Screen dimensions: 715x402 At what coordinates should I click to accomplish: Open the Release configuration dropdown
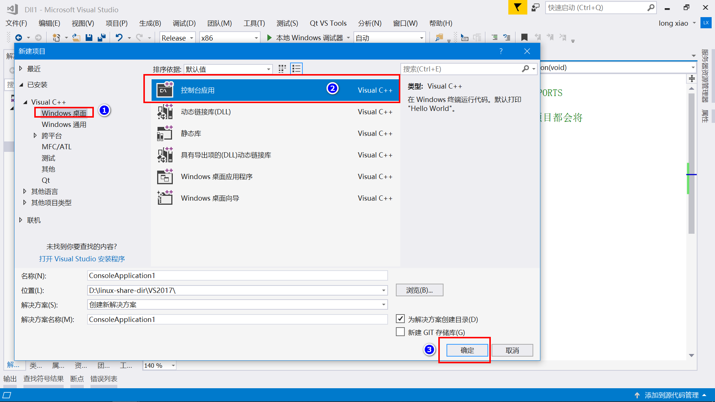[177, 38]
